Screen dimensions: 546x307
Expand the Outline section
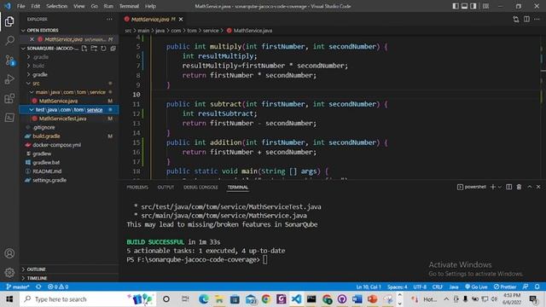(x=69, y=269)
